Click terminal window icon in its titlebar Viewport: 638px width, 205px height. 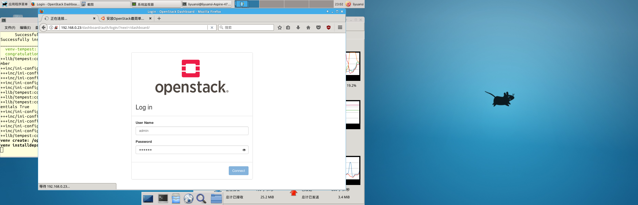4,20
